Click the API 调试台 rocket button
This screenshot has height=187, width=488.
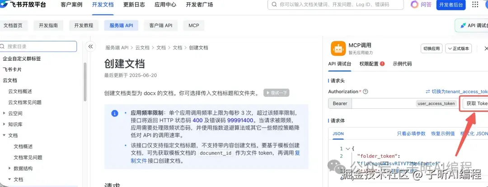[471, 25]
